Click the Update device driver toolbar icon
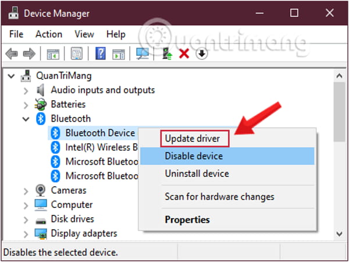 [x=167, y=54]
